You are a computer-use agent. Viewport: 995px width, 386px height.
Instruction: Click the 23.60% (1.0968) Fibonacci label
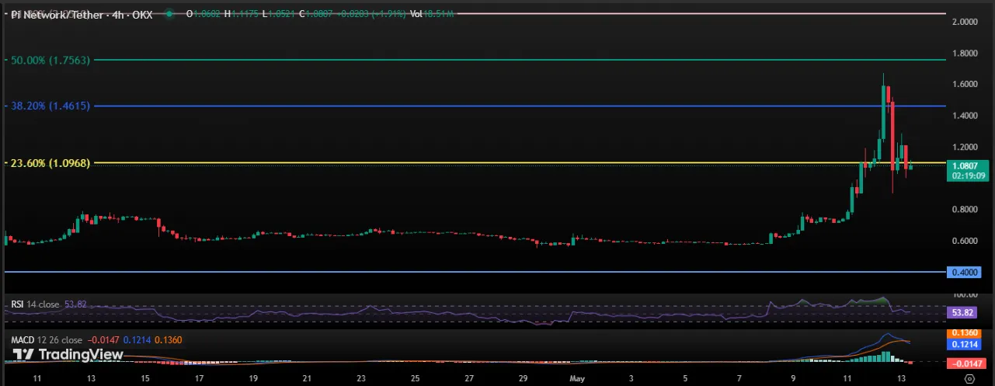coord(50,163)
